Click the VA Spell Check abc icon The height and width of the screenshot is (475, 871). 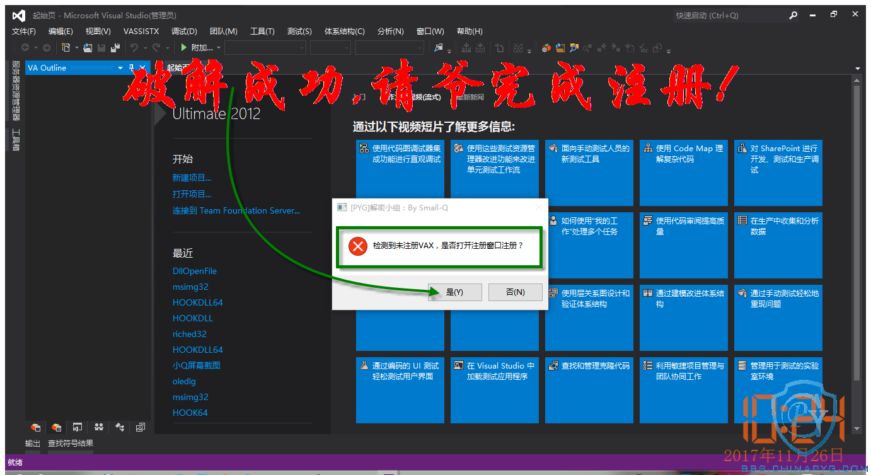click(x=643, y=47)
